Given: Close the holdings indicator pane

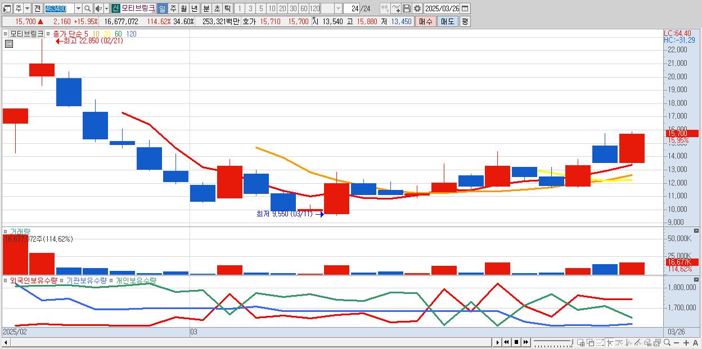Looking at the screenshot, I should [x=696, y=280].
